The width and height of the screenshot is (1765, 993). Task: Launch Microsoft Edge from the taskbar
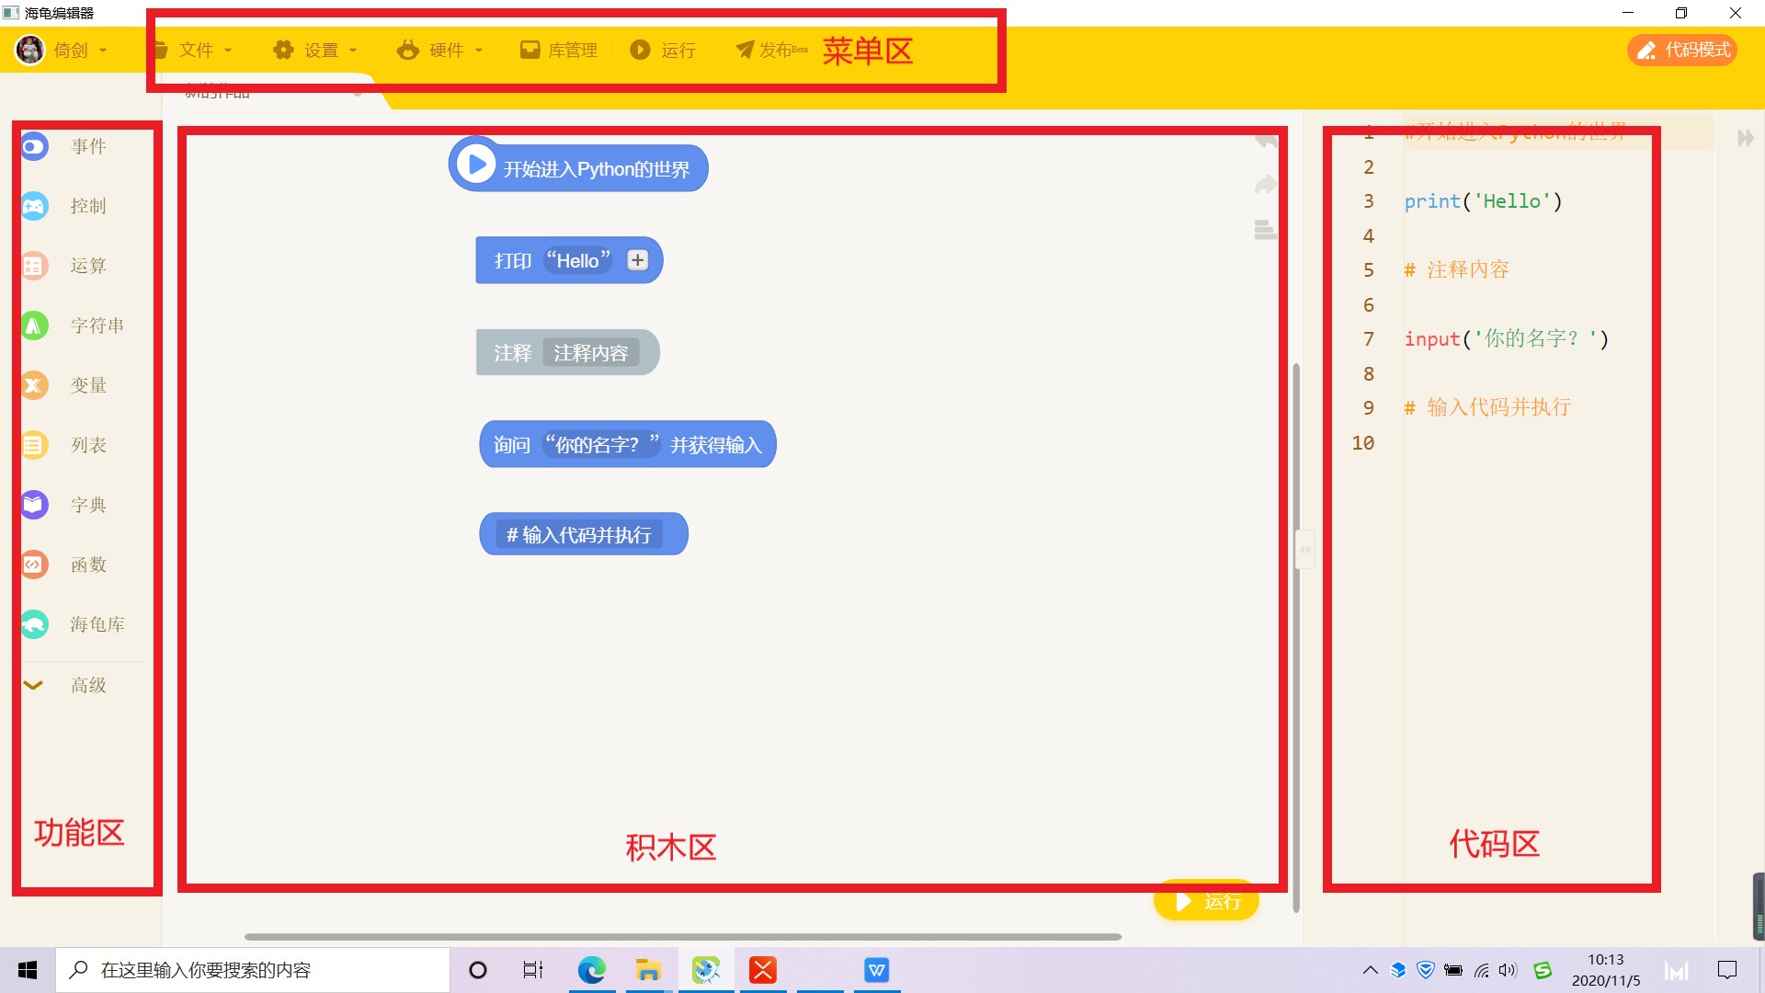592,970
